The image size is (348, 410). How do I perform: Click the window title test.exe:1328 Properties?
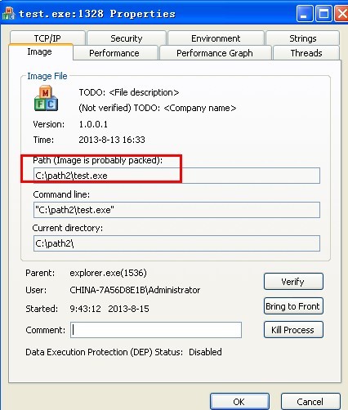click(97, 13)
